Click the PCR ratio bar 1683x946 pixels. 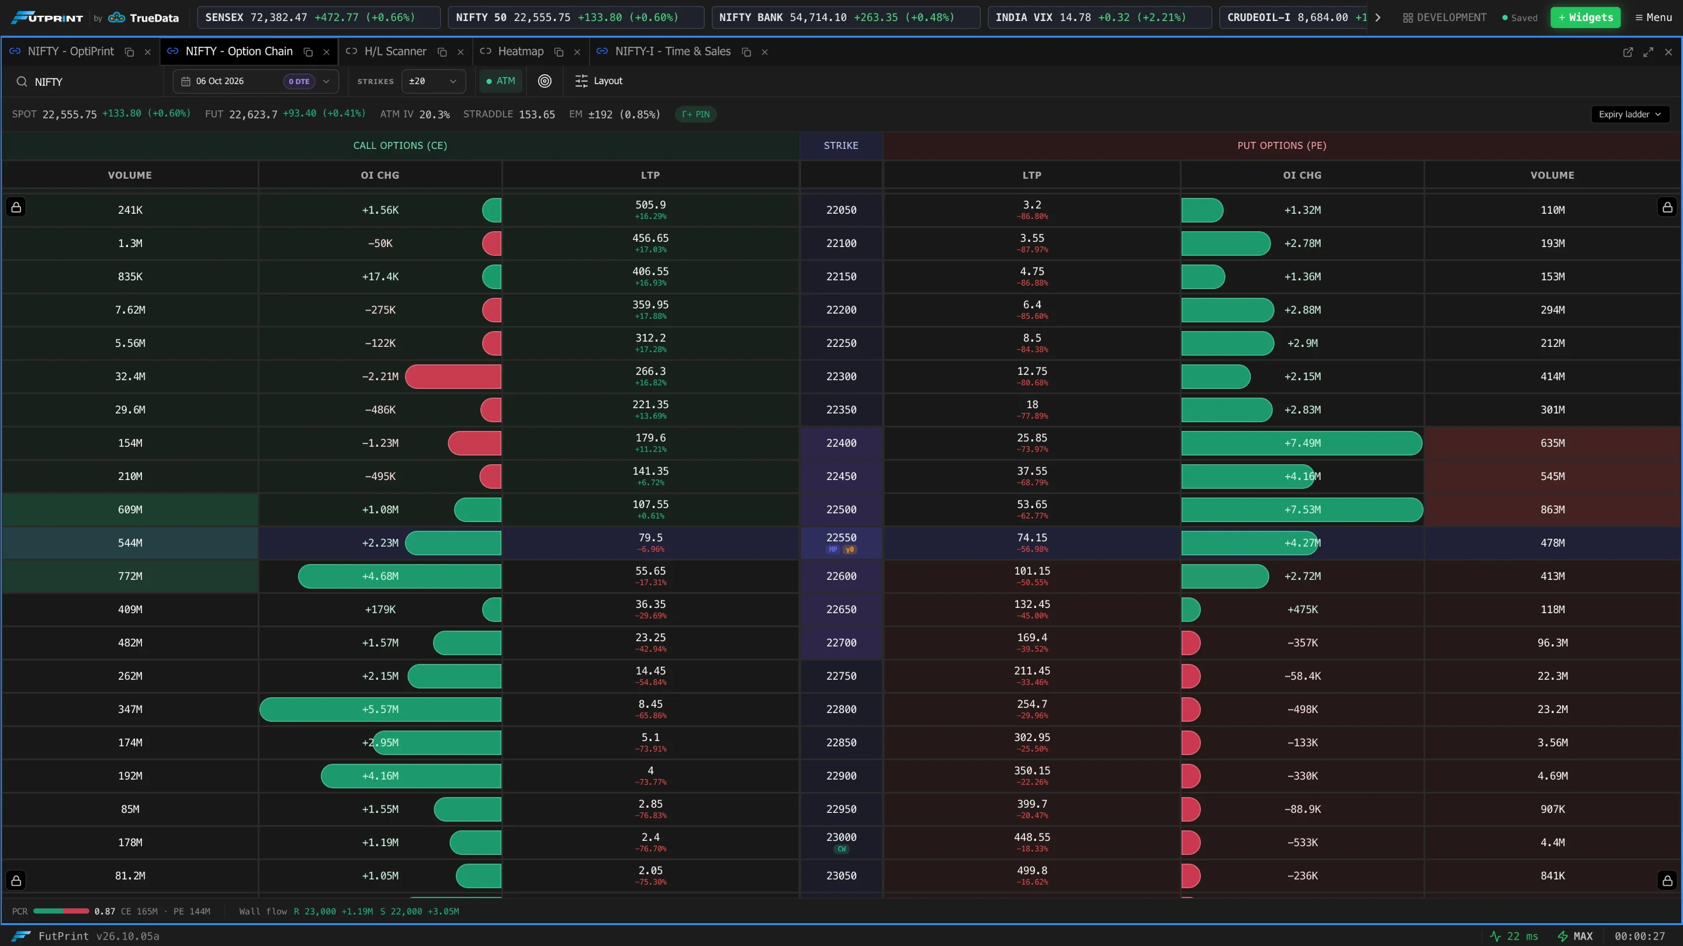click(61, 911)
